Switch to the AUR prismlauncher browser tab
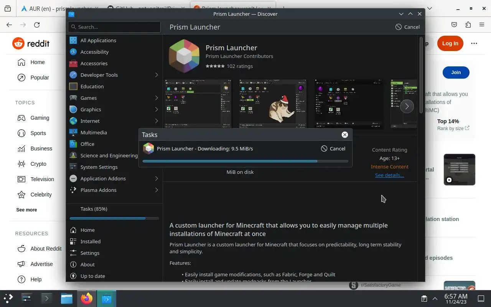 (59, 8)
